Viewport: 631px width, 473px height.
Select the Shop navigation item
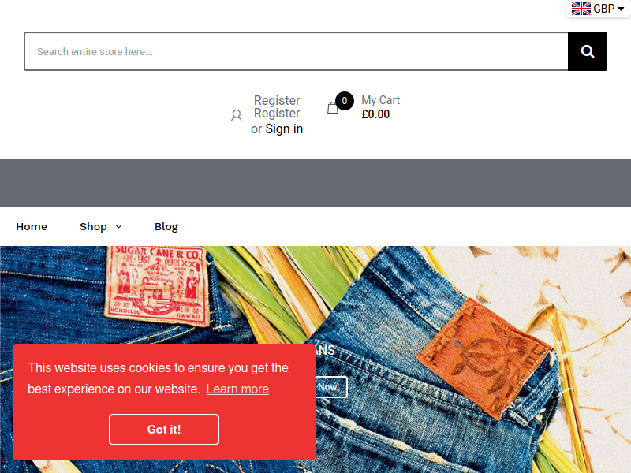point(93,227)
